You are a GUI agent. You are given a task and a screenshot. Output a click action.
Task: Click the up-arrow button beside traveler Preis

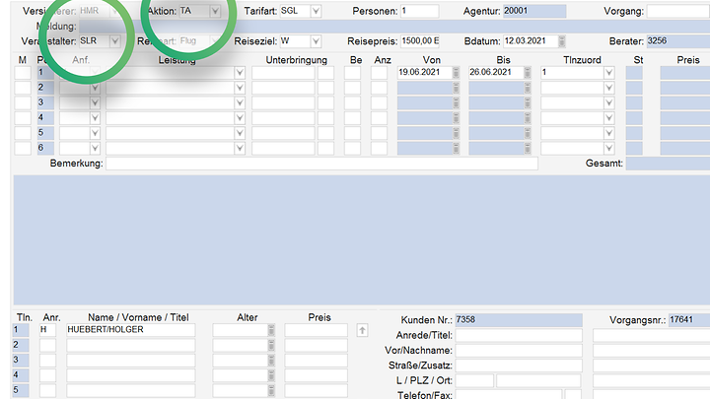click(363, 330)
